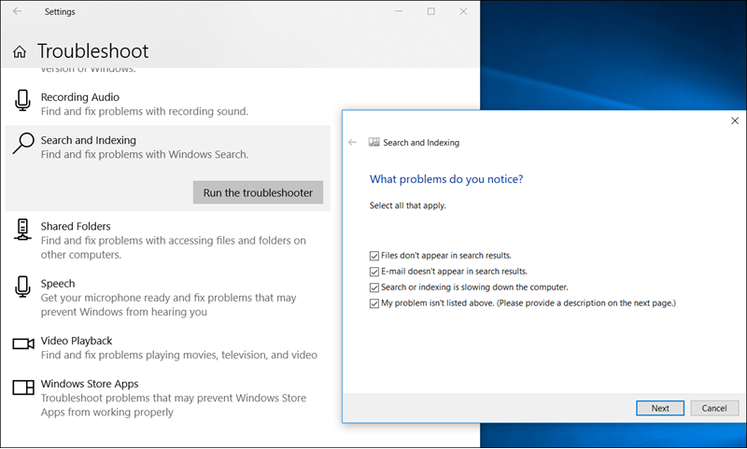Click the Speech microphone icon
Screen dimensions: 747x449
(x=22, y=287)
